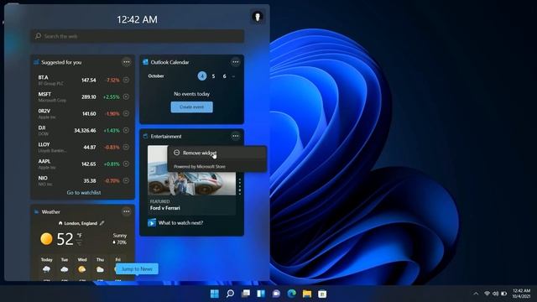
Task: Open taskbar clock 12:42 AM date
Action: point(521,294)
